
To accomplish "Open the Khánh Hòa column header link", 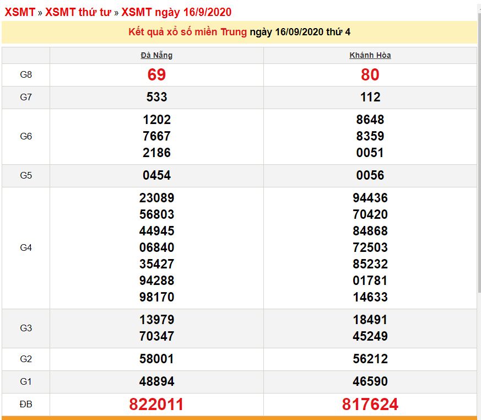I will point(370,55).
